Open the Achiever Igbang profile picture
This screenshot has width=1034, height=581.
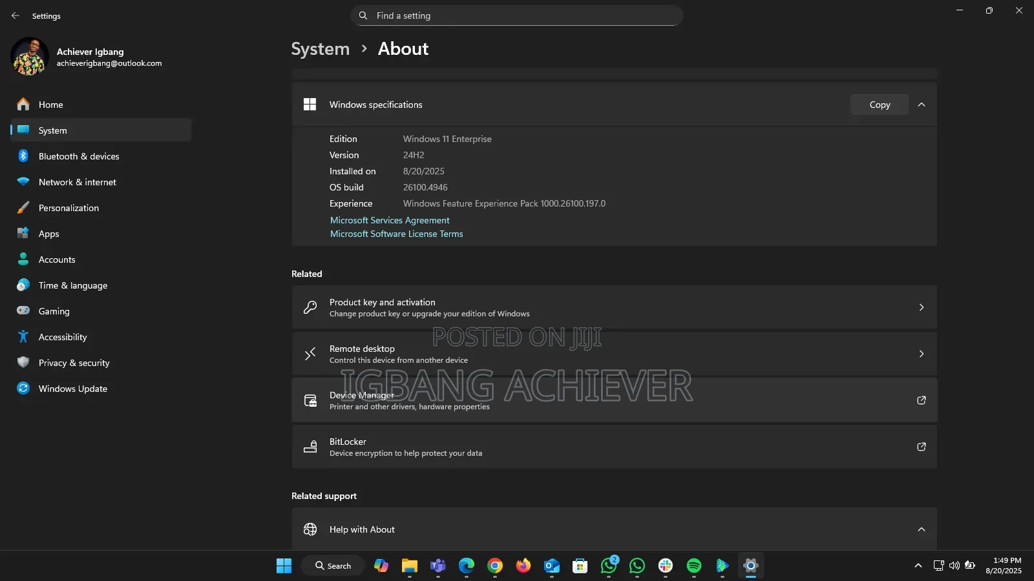click(30, 57)
